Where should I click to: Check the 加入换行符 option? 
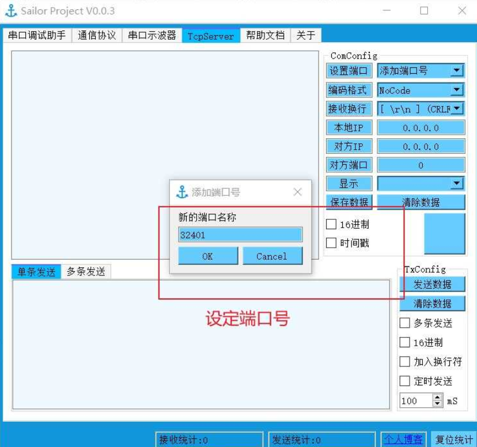405,362
